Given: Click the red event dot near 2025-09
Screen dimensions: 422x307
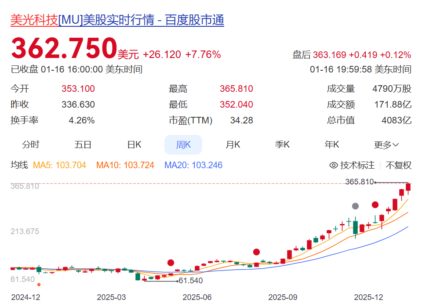Looking at the screenshot, I should [x=257, y=252].
